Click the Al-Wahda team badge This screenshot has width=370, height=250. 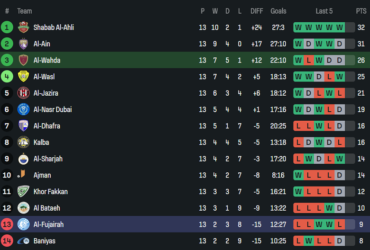pos(23,60)
